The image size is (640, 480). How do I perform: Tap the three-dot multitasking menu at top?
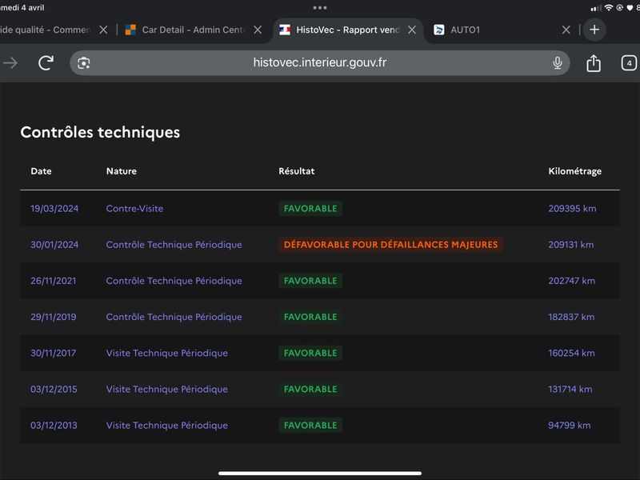(x=320, y=7)
